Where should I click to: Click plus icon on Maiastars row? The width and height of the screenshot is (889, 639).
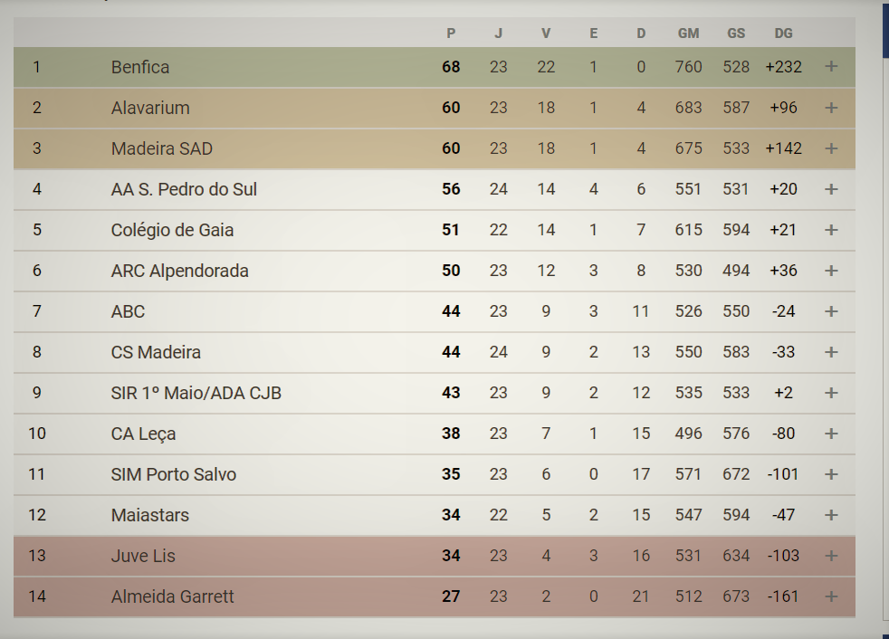(831, 515)
